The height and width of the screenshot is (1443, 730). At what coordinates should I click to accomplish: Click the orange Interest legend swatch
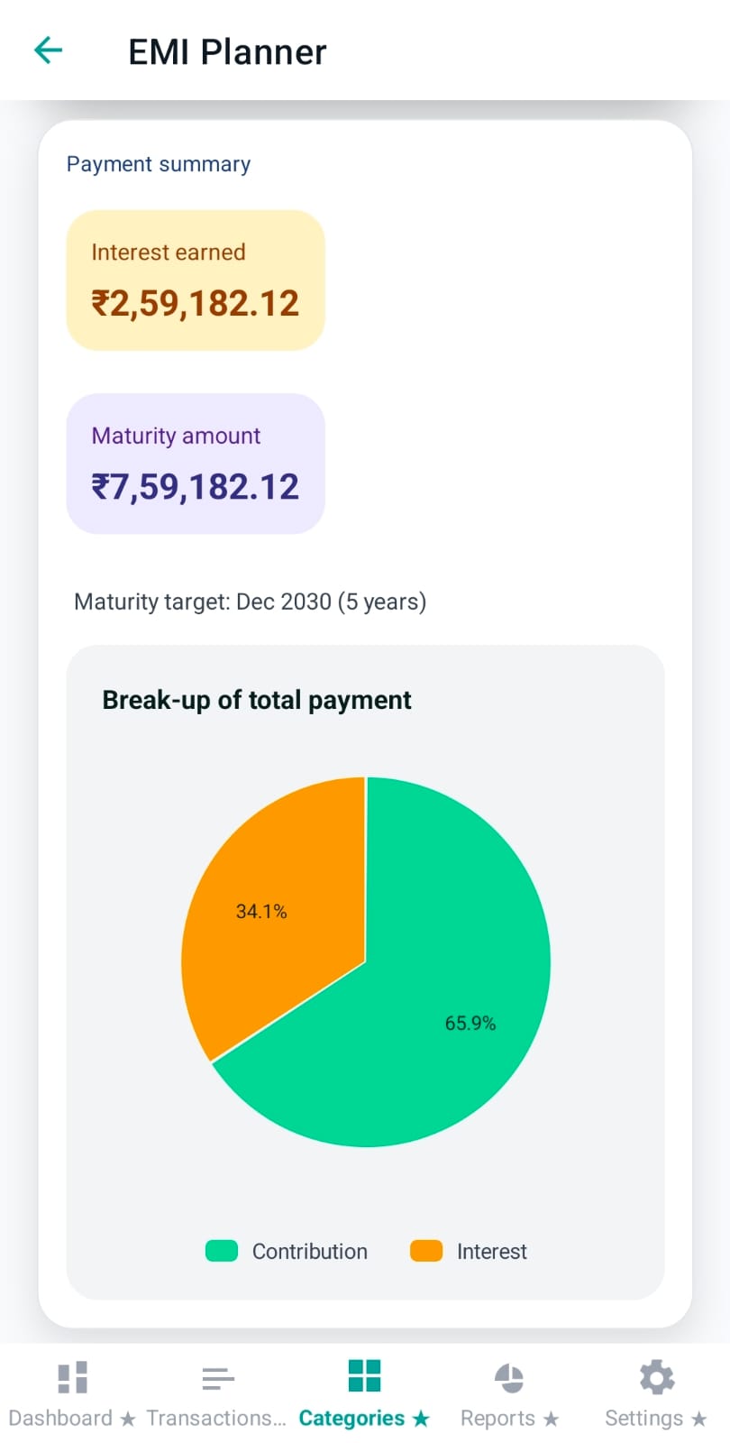424,1251
